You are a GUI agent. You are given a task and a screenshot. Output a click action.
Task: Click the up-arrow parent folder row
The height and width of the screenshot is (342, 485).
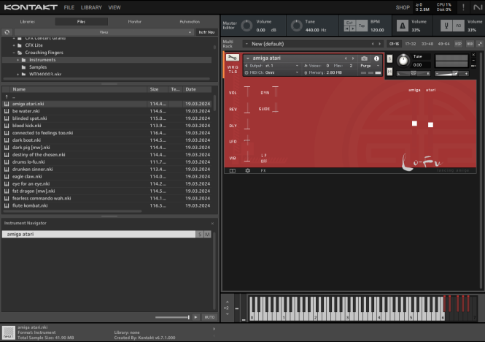[106, 96]
